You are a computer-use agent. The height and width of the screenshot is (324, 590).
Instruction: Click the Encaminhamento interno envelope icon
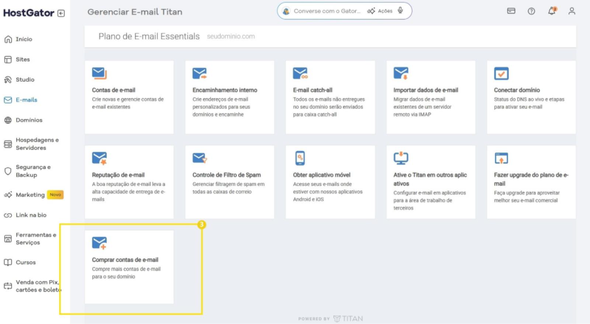200,73
